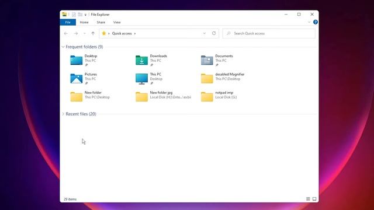Click the Back navigation arrow
The width and height of the screenshot is (374, 210).
(x=66, y=34)
